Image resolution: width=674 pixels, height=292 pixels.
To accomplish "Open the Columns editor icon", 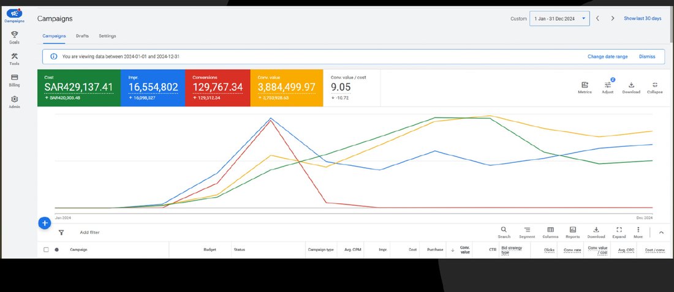I will [x=550, y=233].
